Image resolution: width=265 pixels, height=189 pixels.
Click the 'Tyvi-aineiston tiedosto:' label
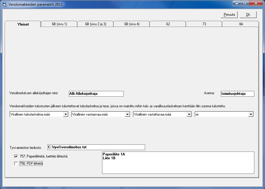(x=26, y=148)
